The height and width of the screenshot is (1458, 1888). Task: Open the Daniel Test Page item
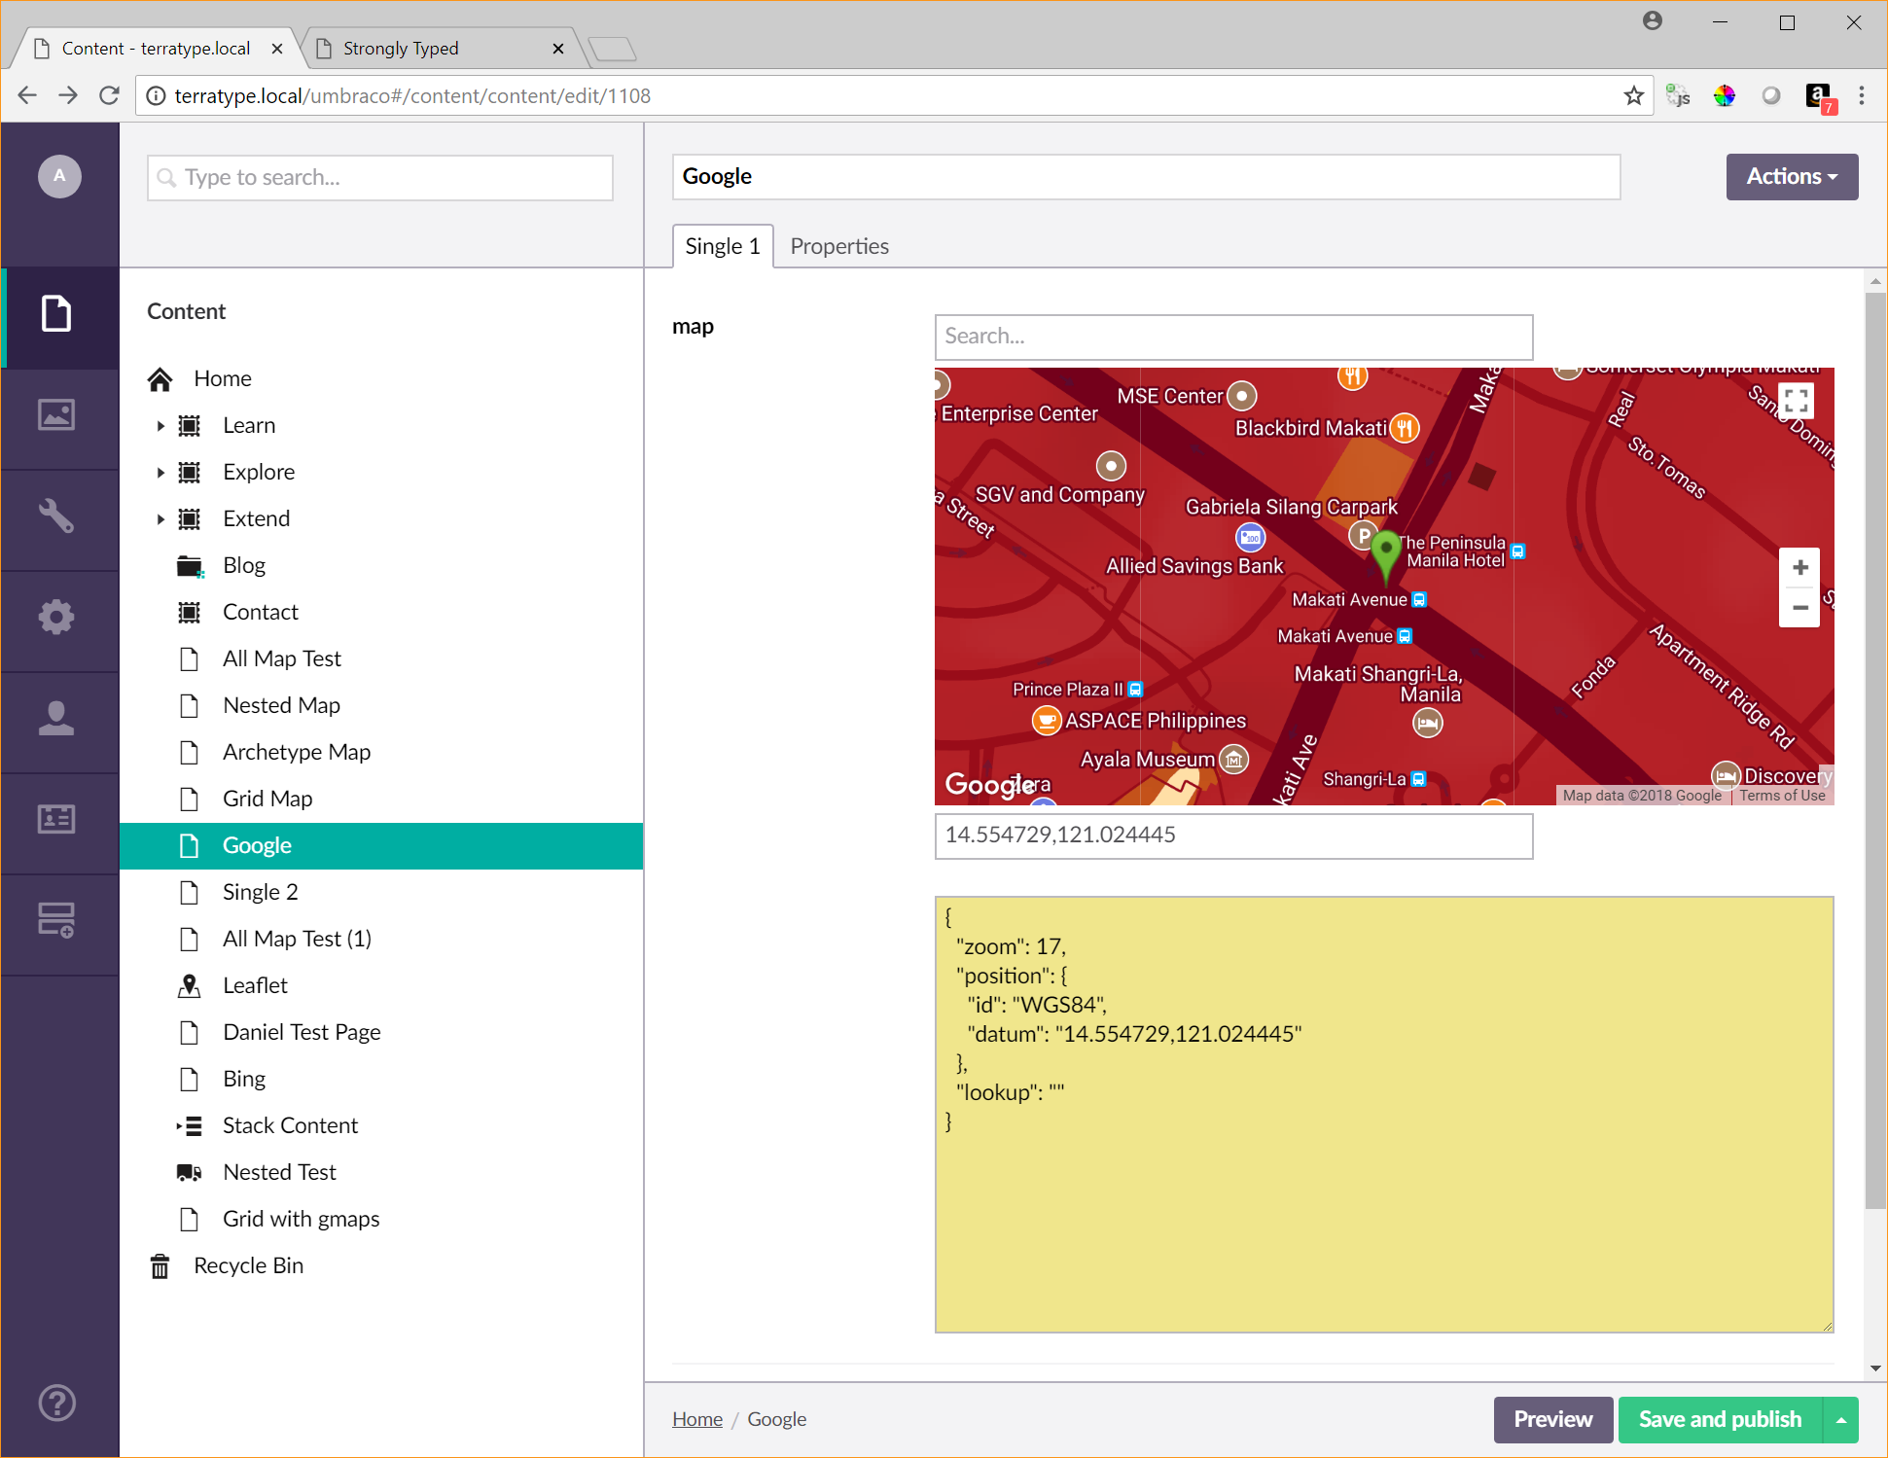(302, 1032)
